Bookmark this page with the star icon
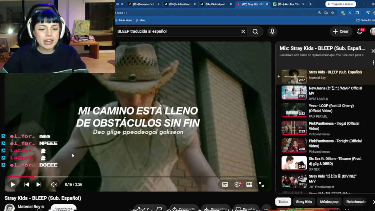The width and height of the screenshot is (375, 211). tap(333, 13)
